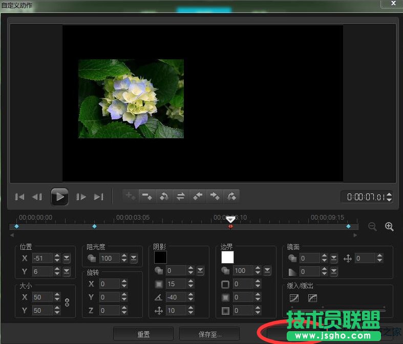This screenshot has height=344, width=403.
Task: Click the remove keyframe icon
Action: pos(147,196)
